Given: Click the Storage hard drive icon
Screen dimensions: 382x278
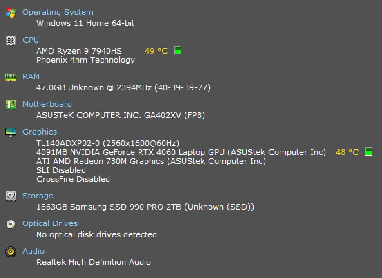Looking at the screenshot, I should 11,196.
